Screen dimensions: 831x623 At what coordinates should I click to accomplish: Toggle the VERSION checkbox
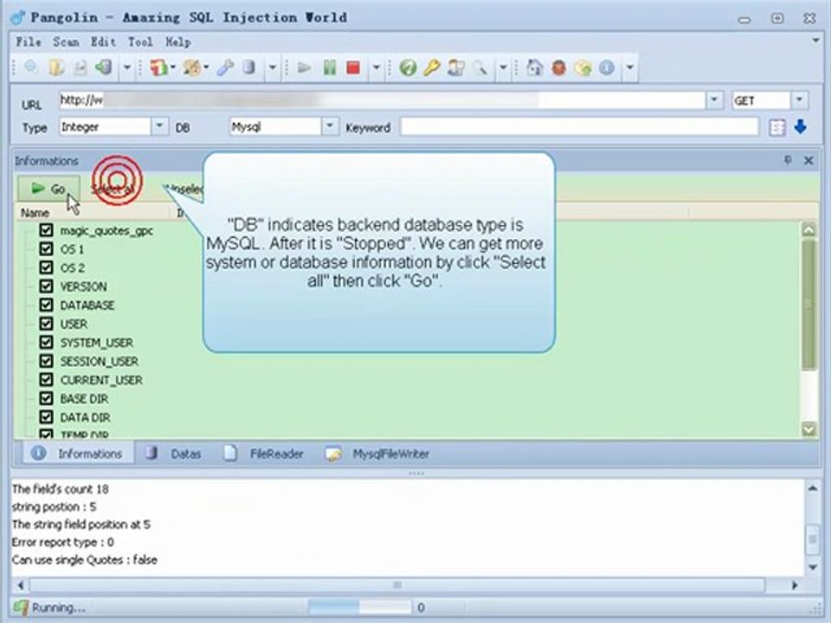[x=46, y=286]
